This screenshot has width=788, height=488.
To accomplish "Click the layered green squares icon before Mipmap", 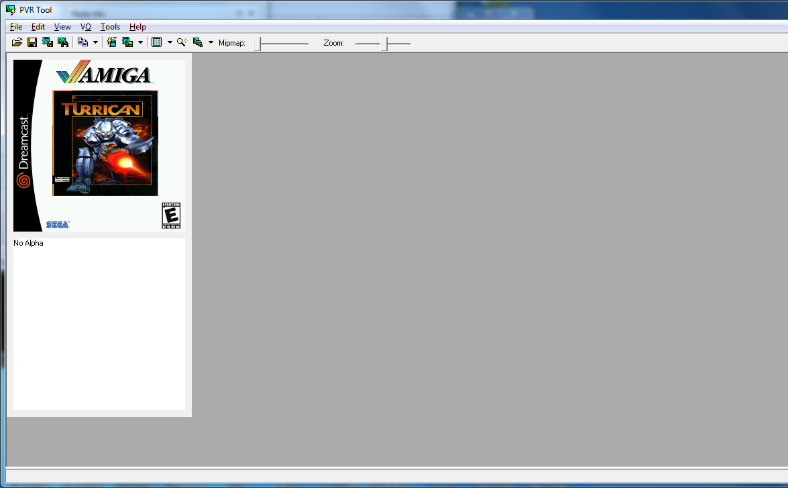I will [x=198, y=43].
